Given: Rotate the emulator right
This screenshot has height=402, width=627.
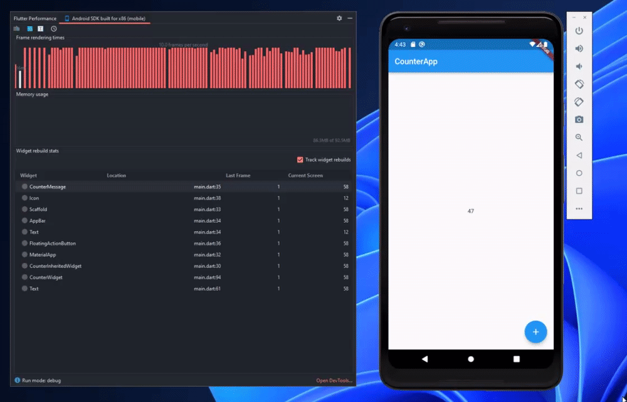Looking at the screenshot, I should [x=579, y=102].
